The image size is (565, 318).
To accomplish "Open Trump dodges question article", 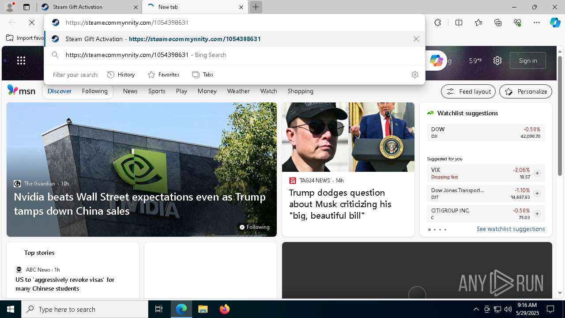I will point(340,204).
